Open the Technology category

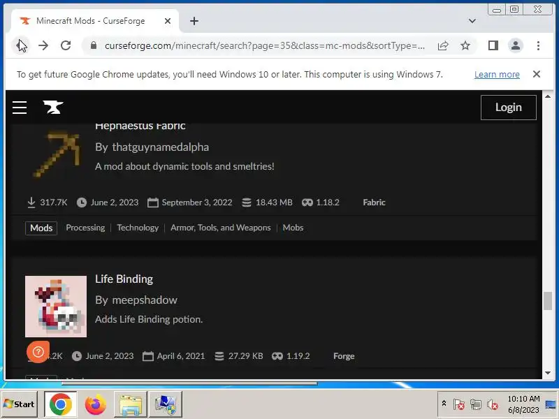(x=138, y=228)
